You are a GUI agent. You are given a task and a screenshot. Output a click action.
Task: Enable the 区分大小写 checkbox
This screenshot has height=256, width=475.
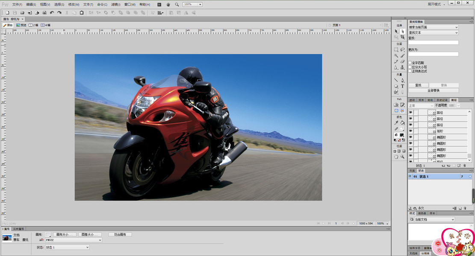(410, 67)
